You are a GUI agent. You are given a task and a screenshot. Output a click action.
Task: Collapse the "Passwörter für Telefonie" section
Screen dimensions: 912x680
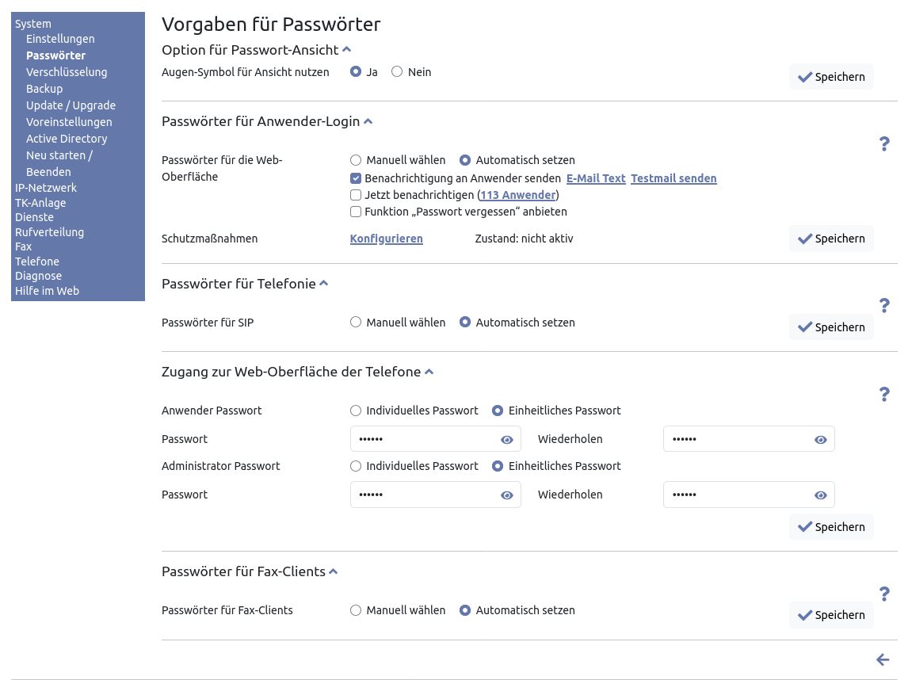[x=323, y=284]
